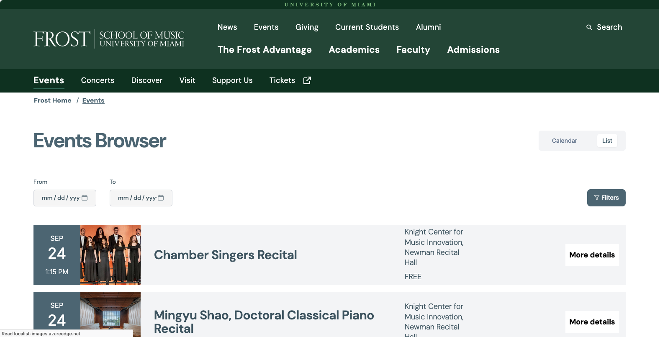The image size is (660, 337).
Task: Select the Concerts tab
Action: pos(98,80)
